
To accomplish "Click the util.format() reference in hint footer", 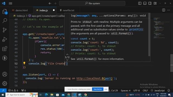I will (x=86, y=59).
